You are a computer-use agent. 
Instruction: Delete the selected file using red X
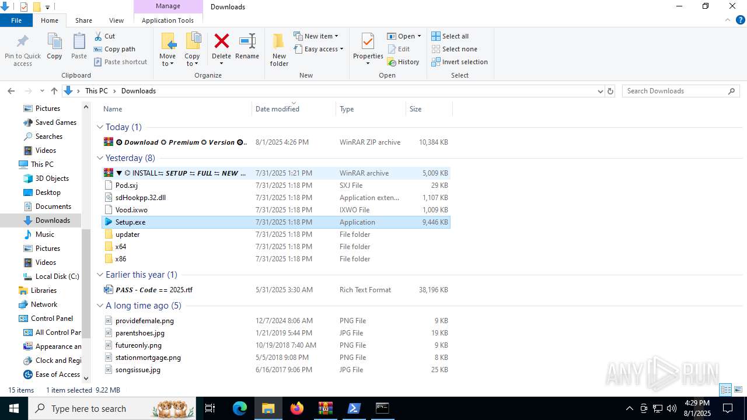click(221, 49)
